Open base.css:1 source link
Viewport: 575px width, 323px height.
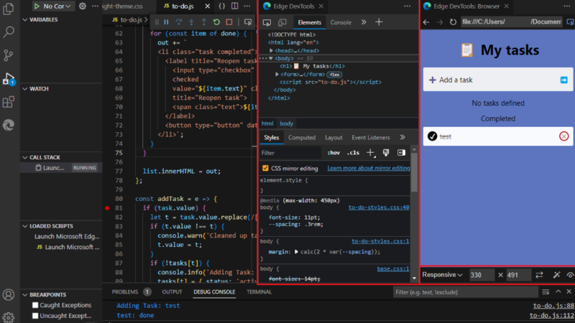point(393,268)
